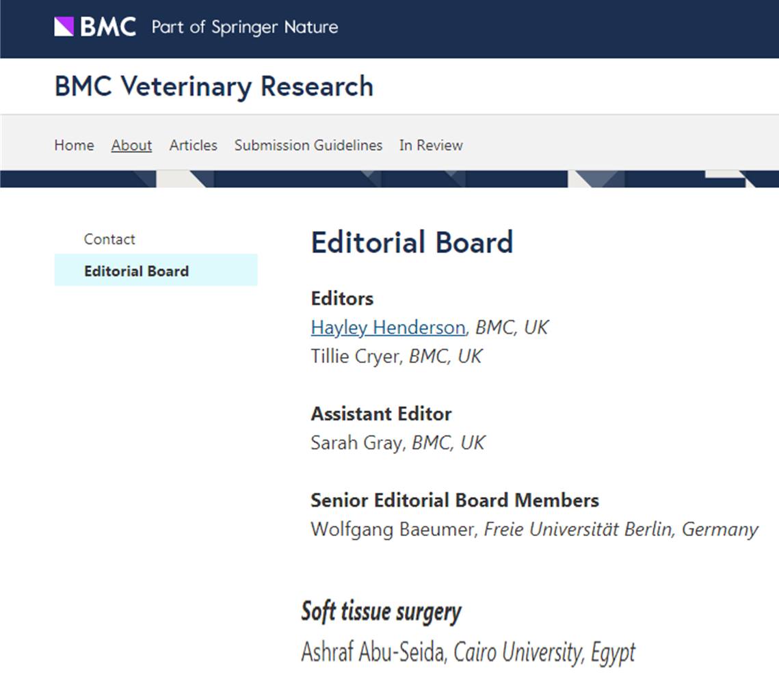Open Submission Guidelines in the nav bar
This screenshot has width=779, height=679.
tap(308, 145)
